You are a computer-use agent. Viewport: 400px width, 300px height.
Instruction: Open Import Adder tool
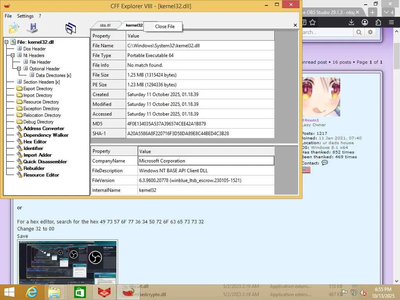37,155
